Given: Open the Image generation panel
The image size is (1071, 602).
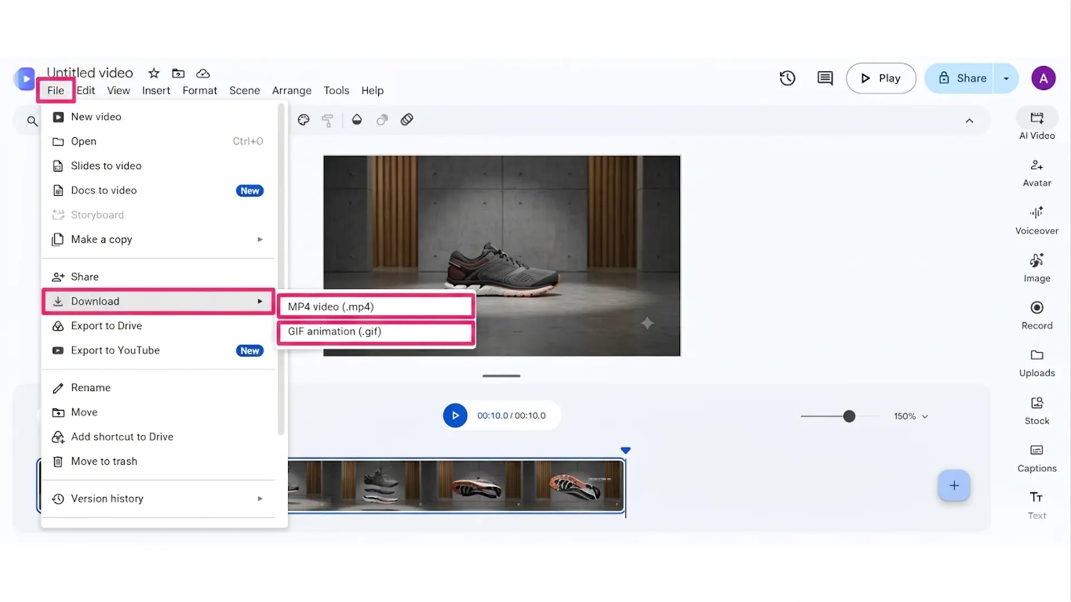Looking at the screenshot, I should click(x=1037, y=268).
